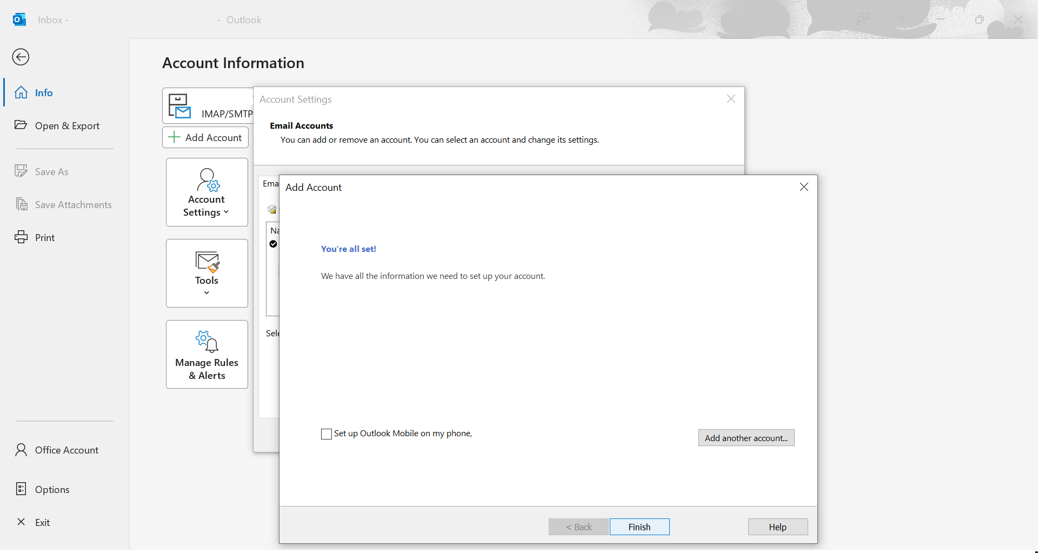Click the Info home icon
Screen dimensions: 1046x553
coord(21,92)
